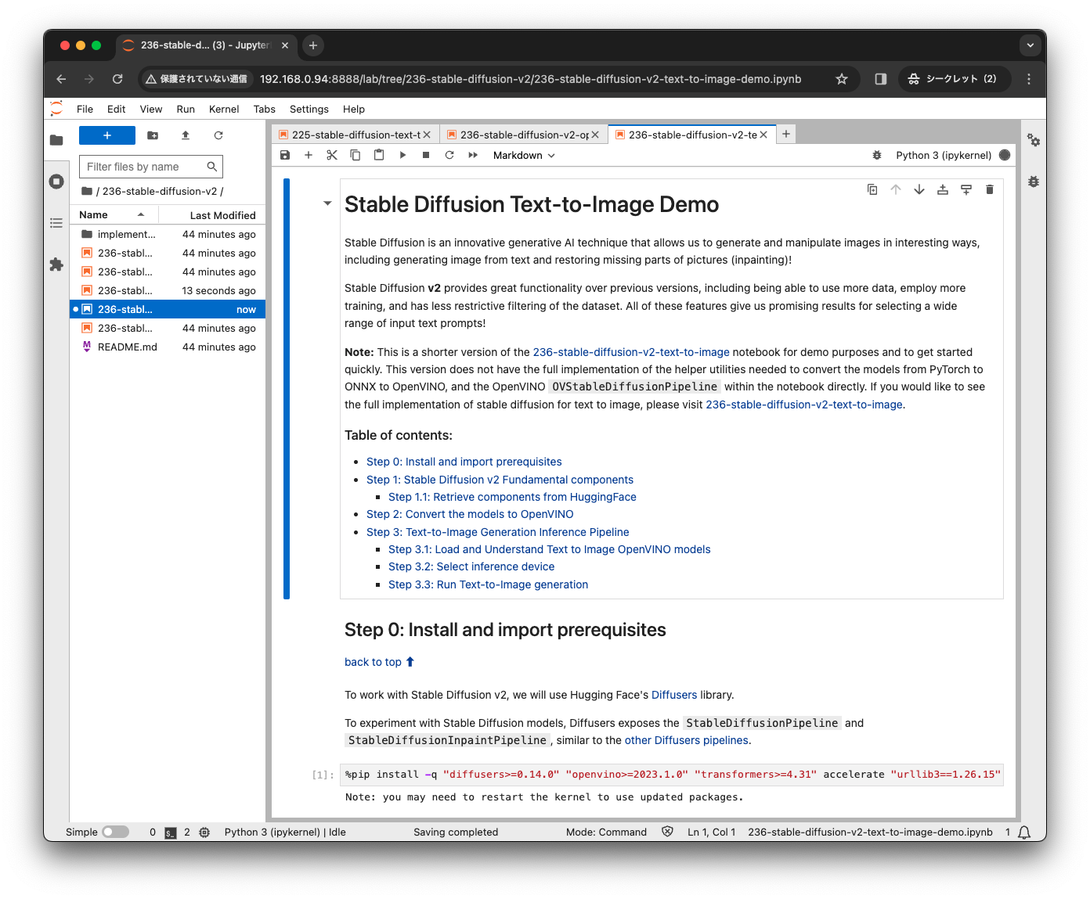The image size is (1090, 899).
Task: Duplicate the active cell icon
Action: click(x=872, y=189)
